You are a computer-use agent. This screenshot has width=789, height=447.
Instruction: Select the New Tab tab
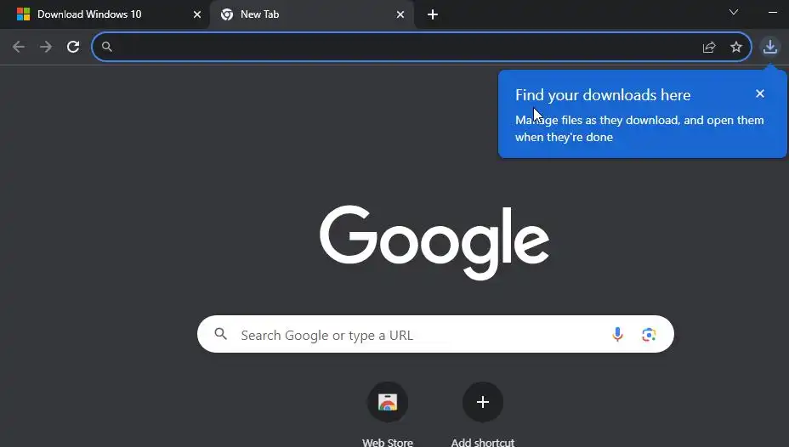[x=312, y=14]
